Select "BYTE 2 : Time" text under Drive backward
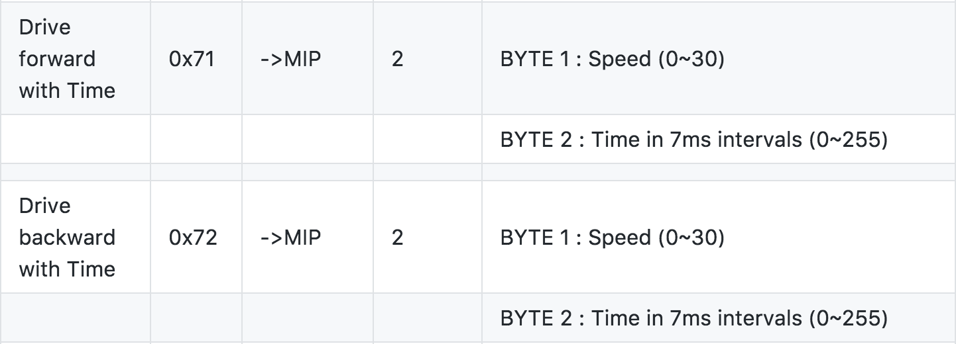Viewport: 956px width, 344px height. coord(693,318)
